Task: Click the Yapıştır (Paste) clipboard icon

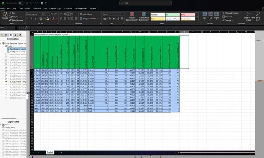Action: (5, 14)
